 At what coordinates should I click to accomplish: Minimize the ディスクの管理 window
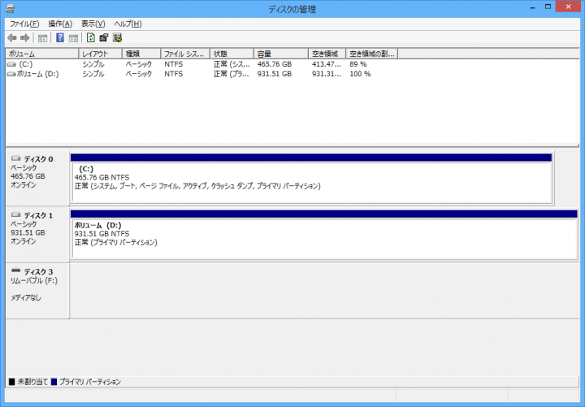pyautogui.click(x=533, y=7)
